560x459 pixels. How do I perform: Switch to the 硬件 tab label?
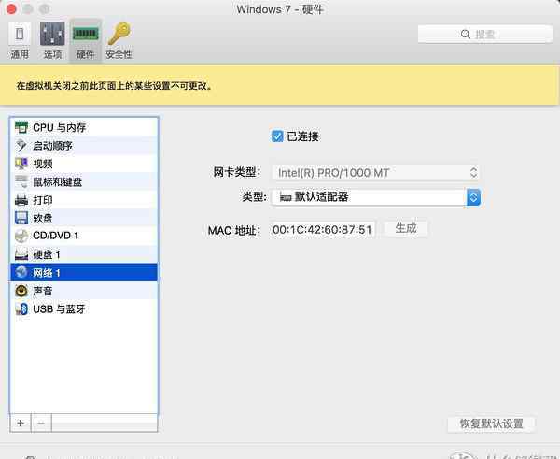85,54
